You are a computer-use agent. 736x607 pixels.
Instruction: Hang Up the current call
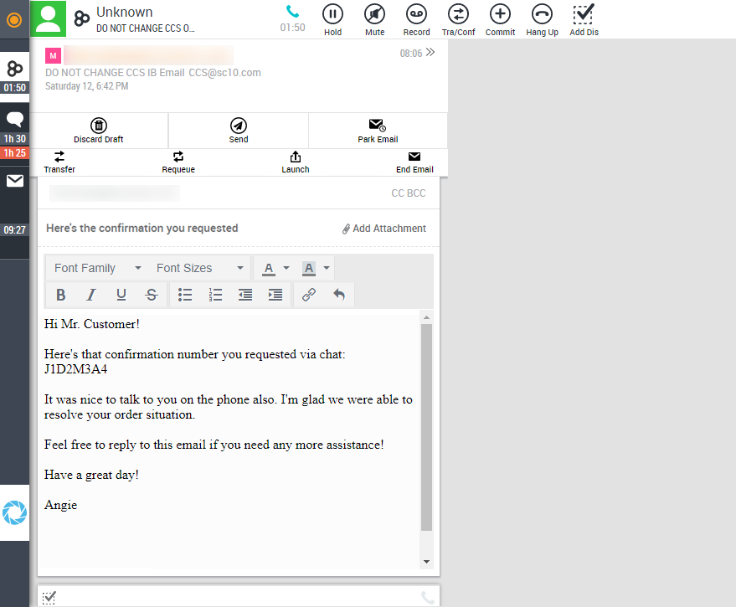pyautogui.click(x=542, y=14)
